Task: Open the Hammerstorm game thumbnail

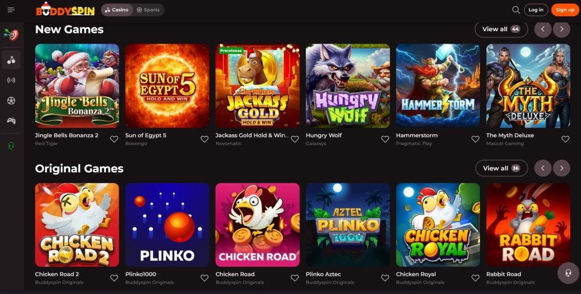Action: [438, 86]
